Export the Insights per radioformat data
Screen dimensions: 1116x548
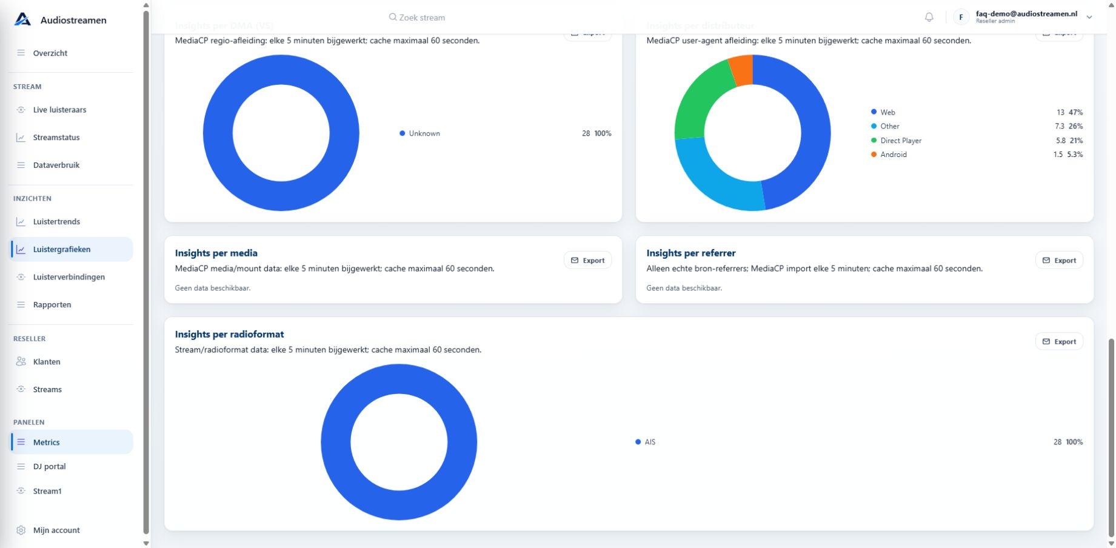click(1059, 341)
